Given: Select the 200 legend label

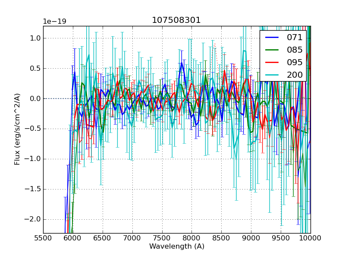Looking at the screenshot, I should (295, 75).
